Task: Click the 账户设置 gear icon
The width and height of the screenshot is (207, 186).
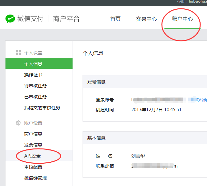Action: coord(18,123)
